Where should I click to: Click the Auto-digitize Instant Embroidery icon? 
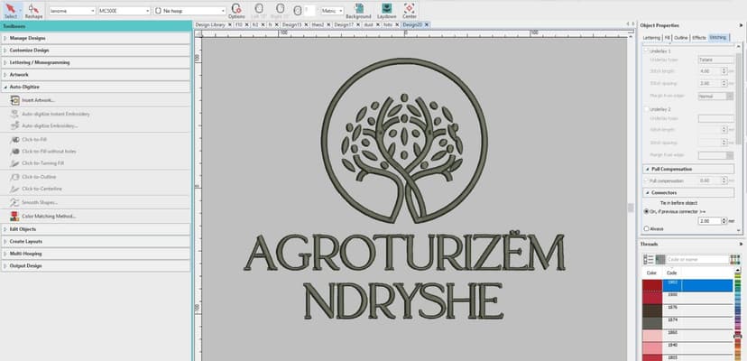[14, 114]
